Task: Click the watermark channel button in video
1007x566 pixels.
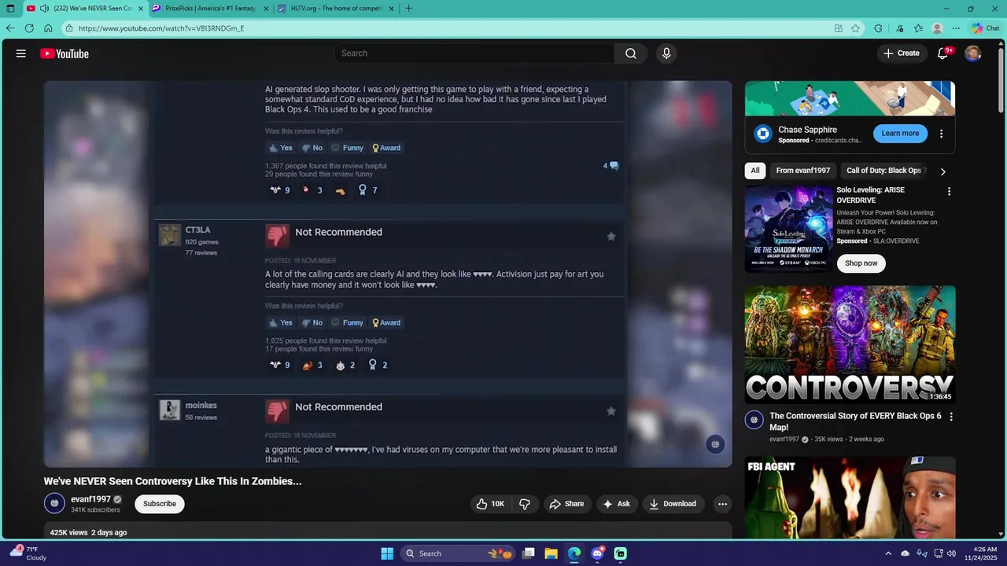Action: 714,444
